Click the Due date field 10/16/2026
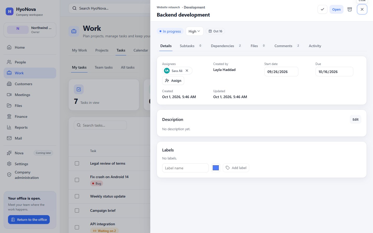This screenshot has width=373, height=233. click(x=334, y=72)
